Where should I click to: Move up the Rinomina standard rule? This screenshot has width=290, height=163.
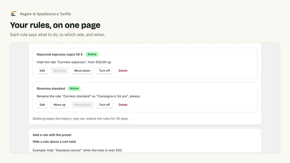tap(59, 105)
